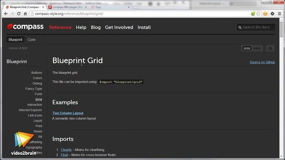Viewport: 285px width, 160px height.
Task: Open Interaction in Blueprint sidebar
Action: [35, 105]
